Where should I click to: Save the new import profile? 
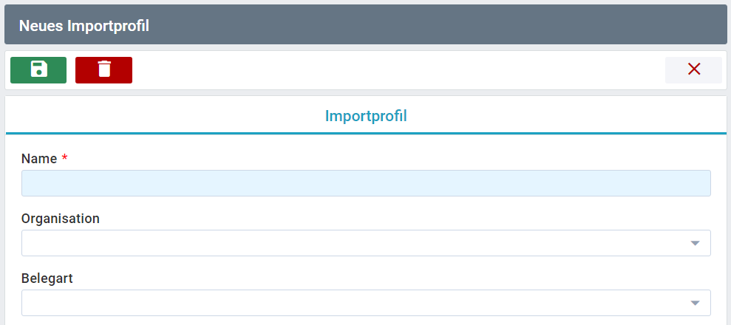[38, 70]
